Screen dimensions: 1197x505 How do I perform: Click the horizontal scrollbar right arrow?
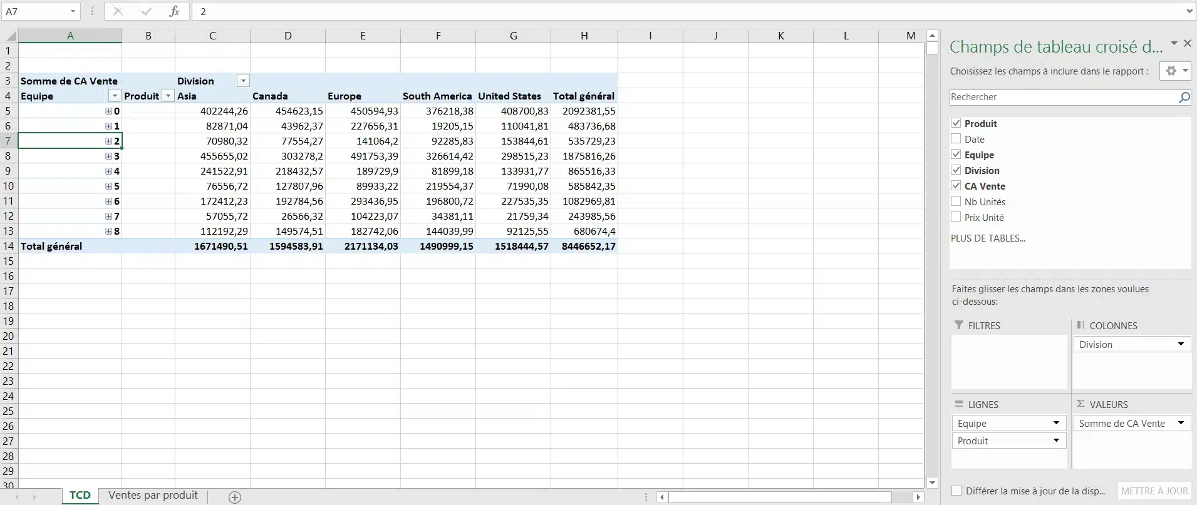pos(918,497)
